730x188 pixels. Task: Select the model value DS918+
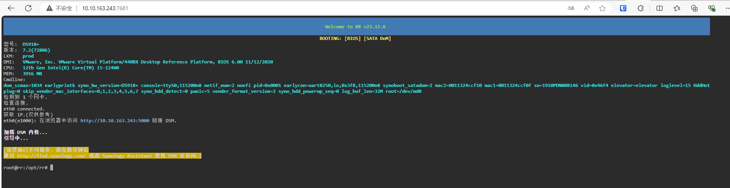pos(31,44)
